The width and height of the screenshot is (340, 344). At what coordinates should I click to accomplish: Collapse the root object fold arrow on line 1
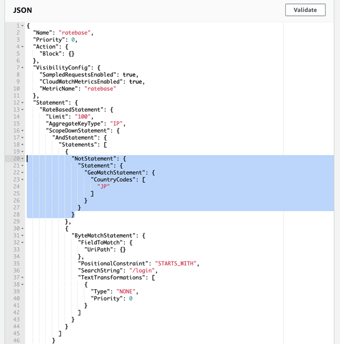pyautogui.click(x=22, y=26)
